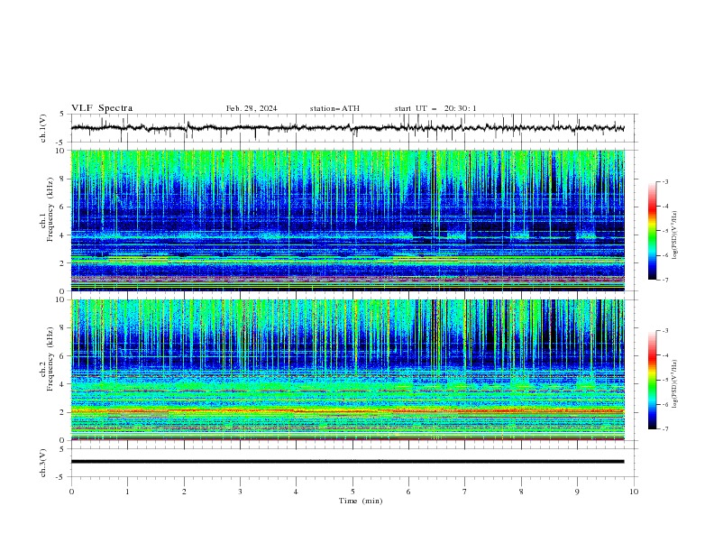Click time axis tick label "2"

(x=184, y=492)
